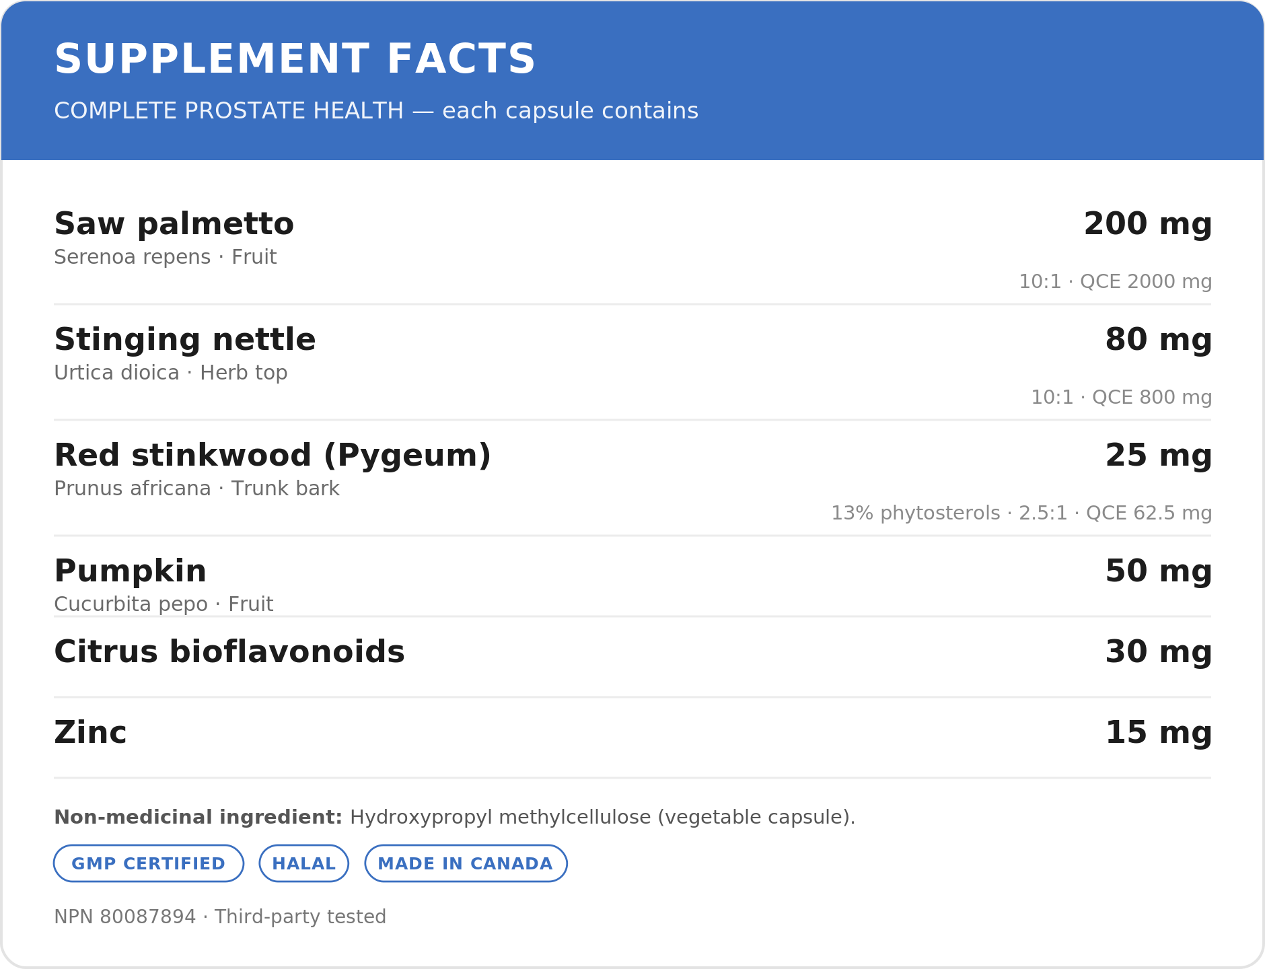Screen dimensions: 1265x969
Task: Click the Prunus africana Trunk bark text
Action: [197, 489]
